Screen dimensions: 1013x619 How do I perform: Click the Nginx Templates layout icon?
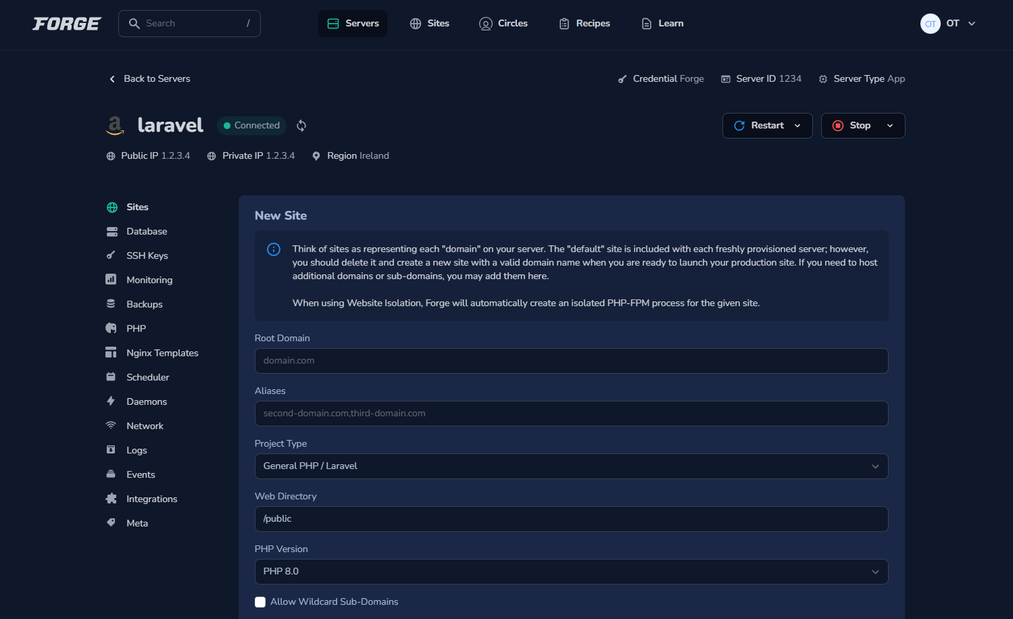111,353
